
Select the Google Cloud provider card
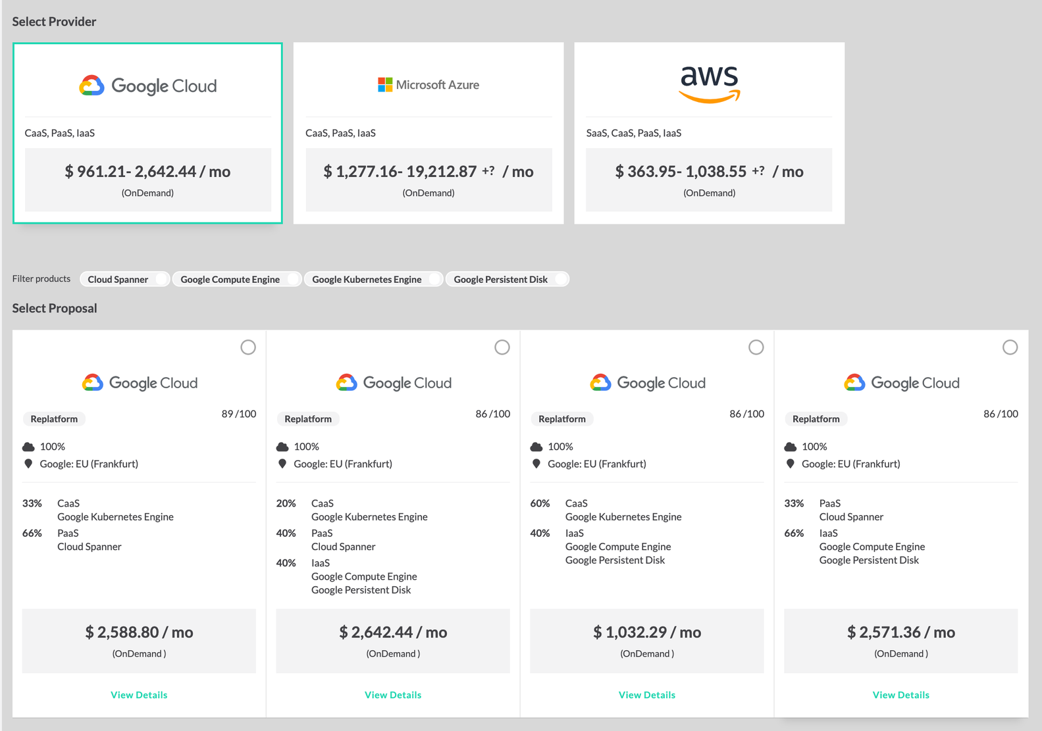point(147,133)
